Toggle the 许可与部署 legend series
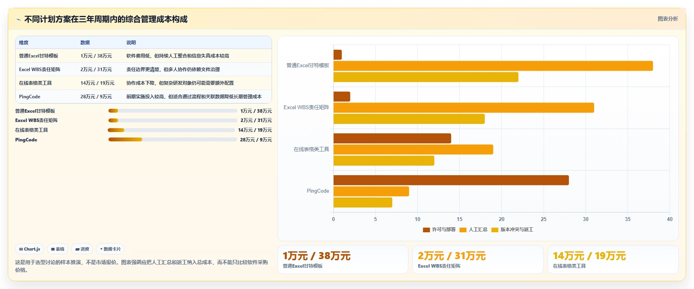Screen dimensions: 694x289 (439, 230)
